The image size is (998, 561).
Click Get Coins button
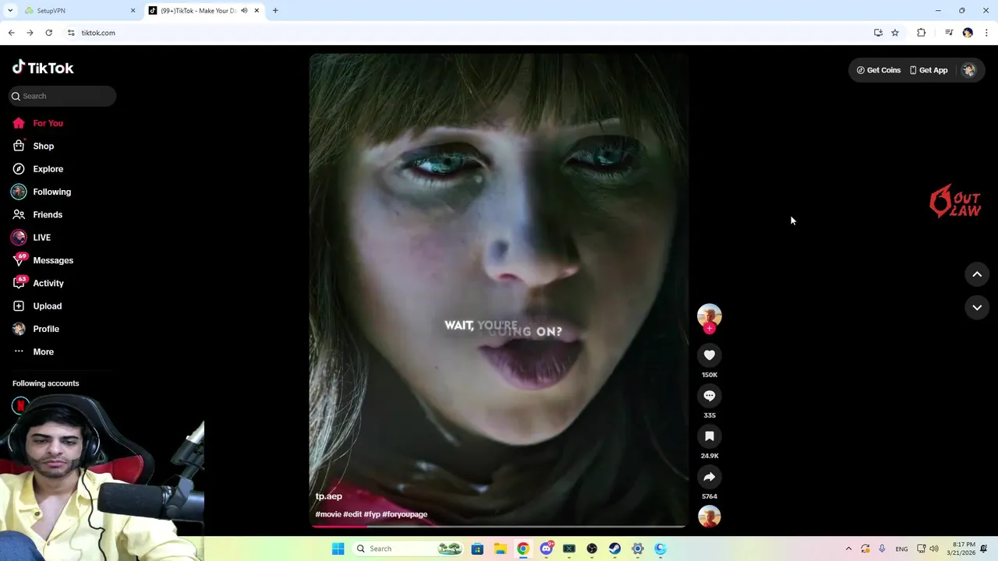pyautogui.click(x=879, y=70)
